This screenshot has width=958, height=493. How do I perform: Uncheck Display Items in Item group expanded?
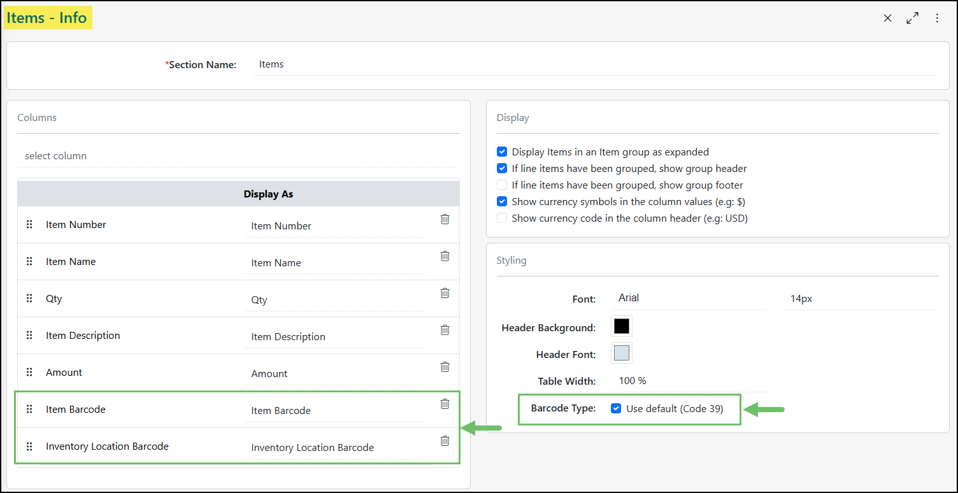click(x=502, y=152)
